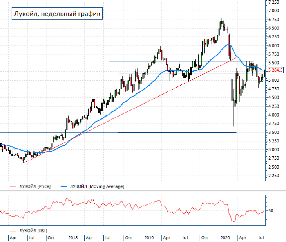The width and height of the screenshot is (286, 242).
Task: Click the 2019 label on the time axis
Action: pyautogui.click(x=149, y=238)
